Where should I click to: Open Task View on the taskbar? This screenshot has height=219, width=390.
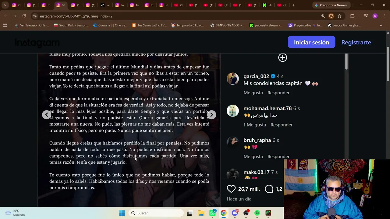pos(189,213)
